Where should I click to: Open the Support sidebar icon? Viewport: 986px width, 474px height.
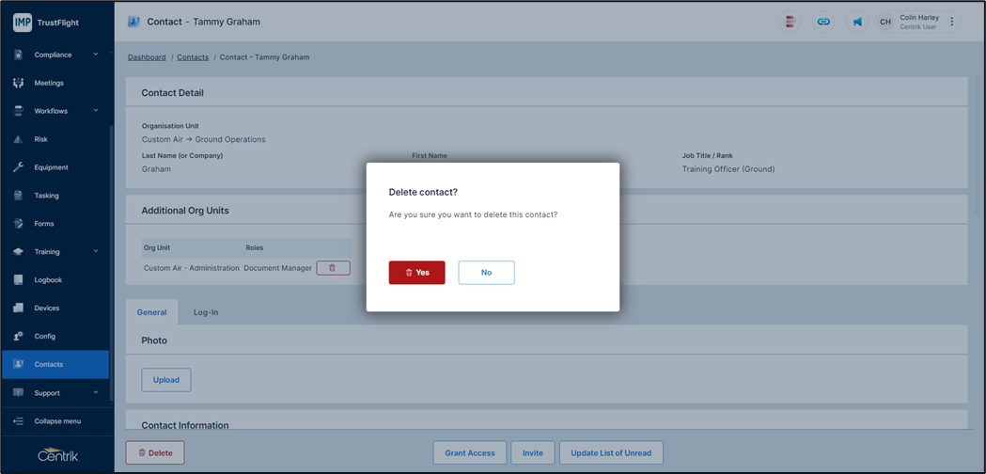[18, 393]
